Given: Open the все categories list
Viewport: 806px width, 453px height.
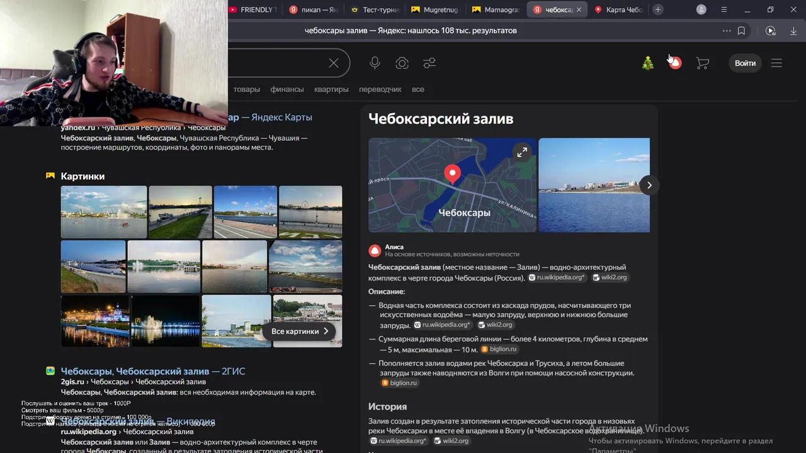Looking at the screenshot, I should click(418, 89).
